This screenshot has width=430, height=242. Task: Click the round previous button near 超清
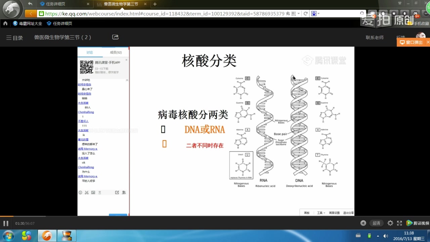363,223
